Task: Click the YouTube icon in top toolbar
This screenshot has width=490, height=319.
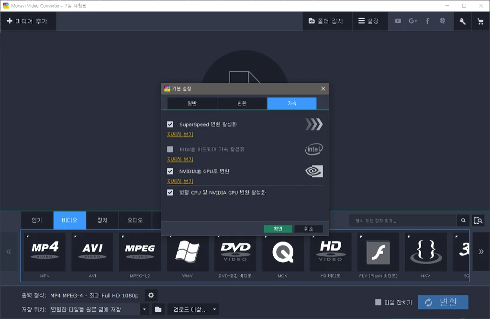Action: click(x=398, y=21)
